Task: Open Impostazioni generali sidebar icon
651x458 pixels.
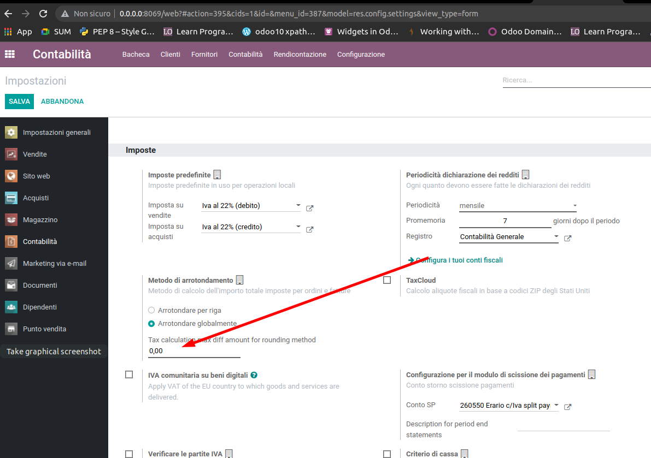Action: tap(11, 132)
